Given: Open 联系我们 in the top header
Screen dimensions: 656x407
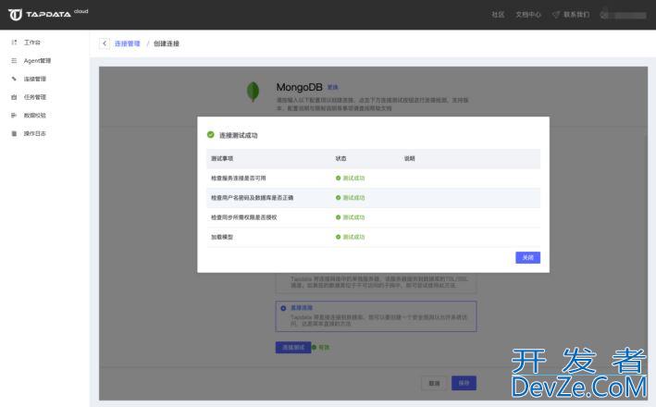Looking at the screenshot, I should 576,15.
